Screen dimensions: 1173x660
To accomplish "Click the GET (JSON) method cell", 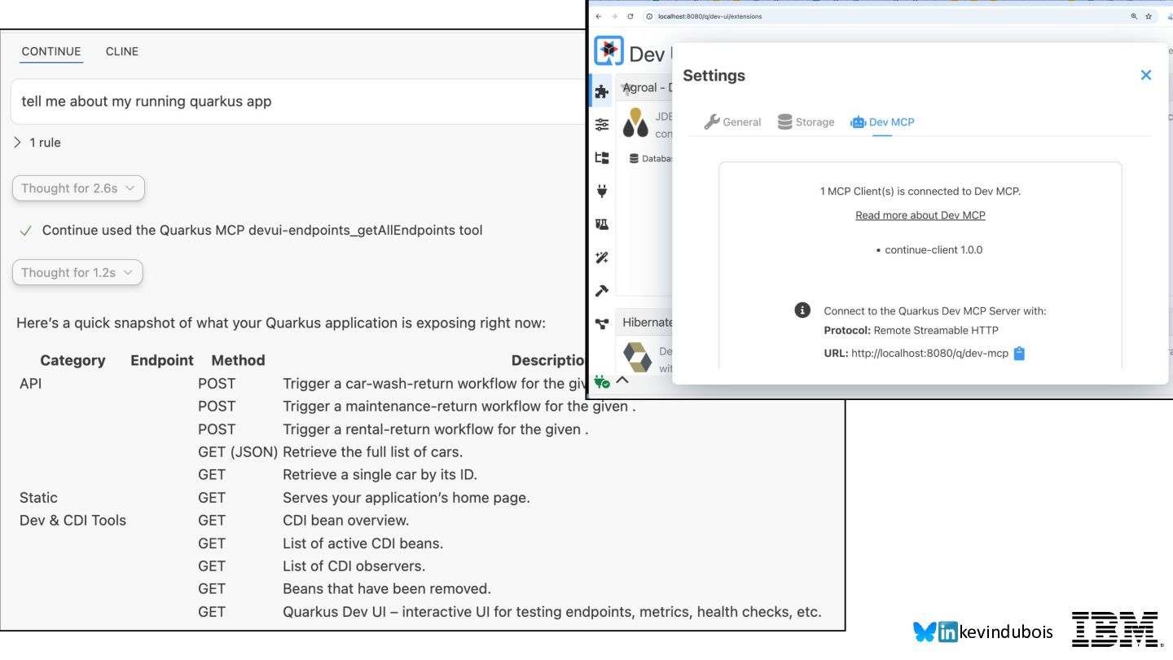I will pos(238,451).
